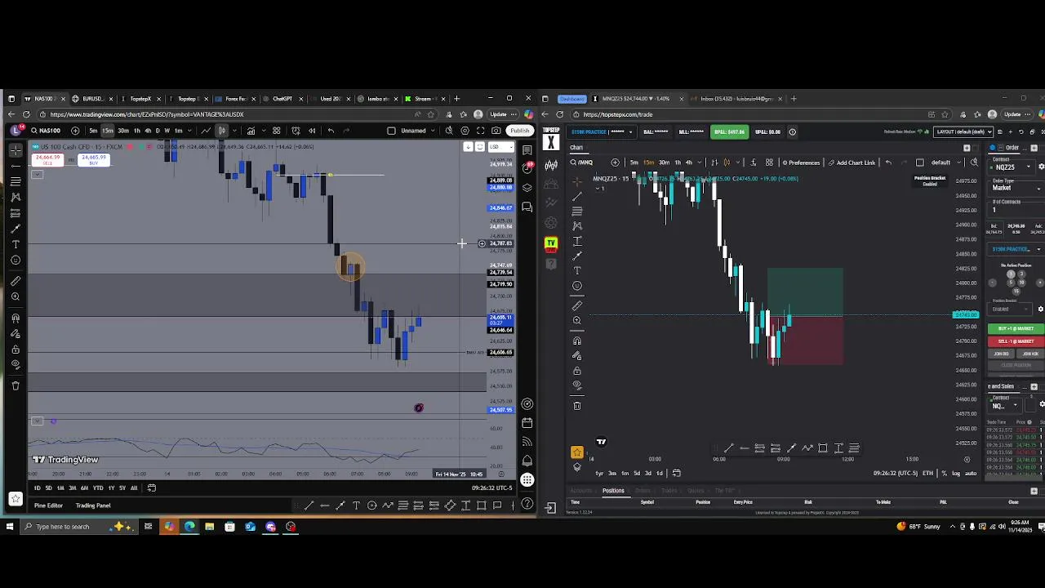The width and height of the screenshot is (1045, 588).
Task: Open the TradingView economic calendar sidebar icon
Action: click(527, 423)
